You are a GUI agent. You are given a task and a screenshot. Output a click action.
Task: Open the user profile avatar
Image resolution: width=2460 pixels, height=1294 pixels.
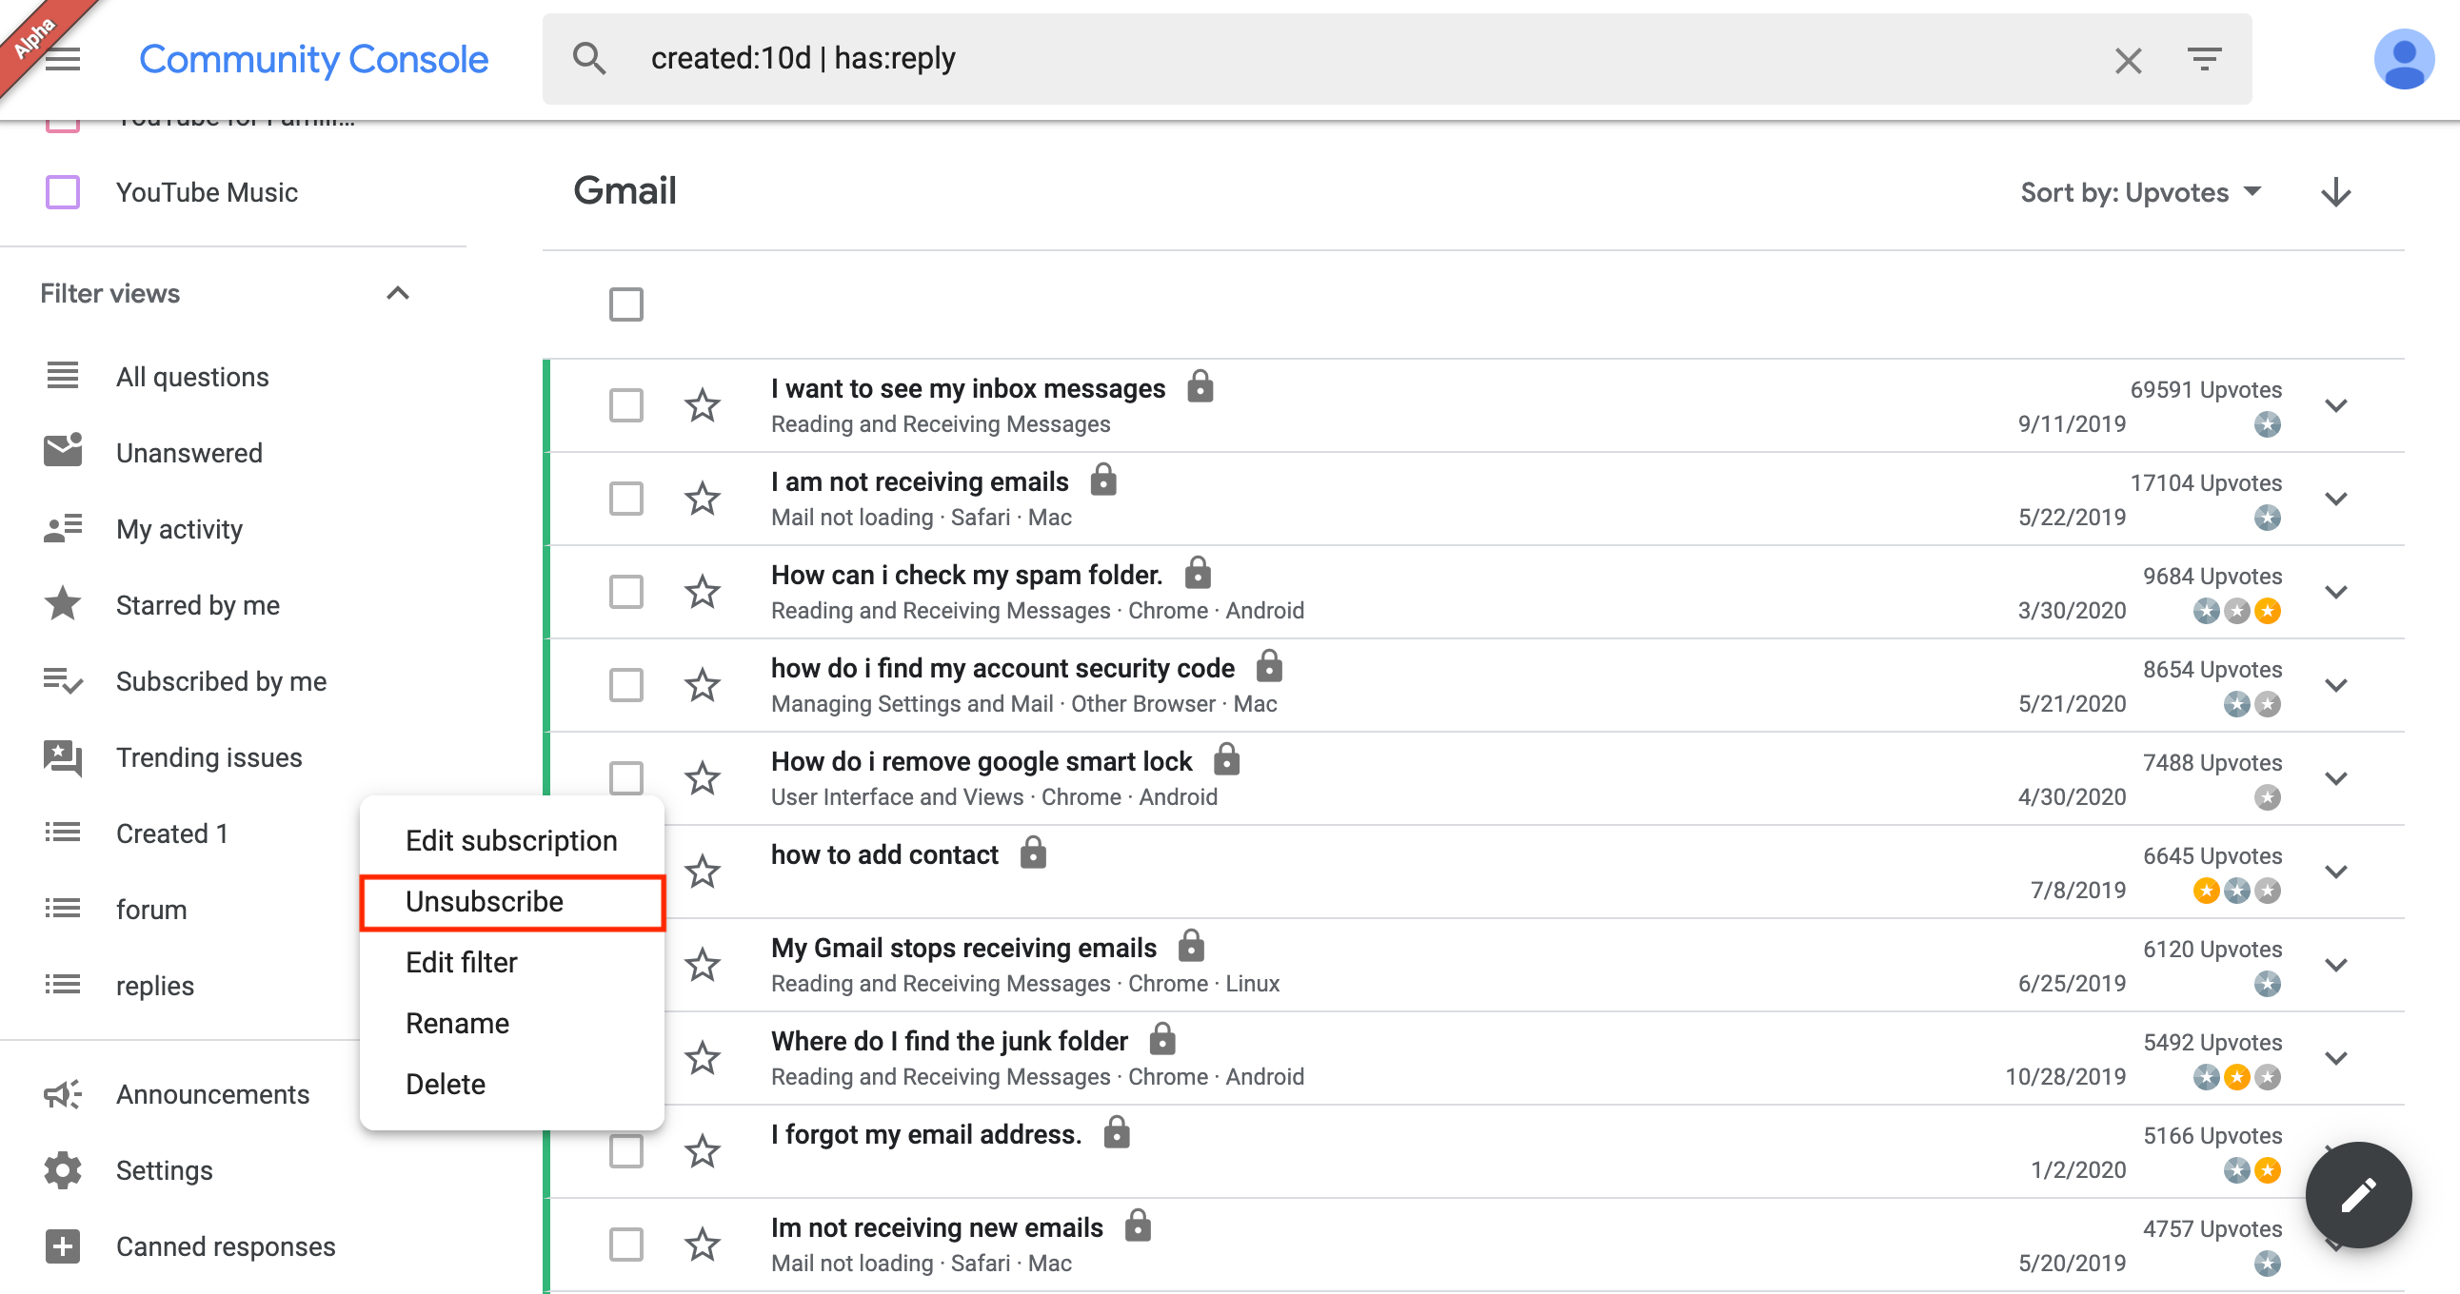point(2405,59)
